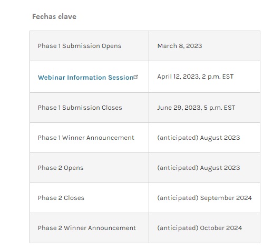Click the Phase 2 Winner Announcement label
The width and height of the screenshot is (263, 248).
[87, 228]
